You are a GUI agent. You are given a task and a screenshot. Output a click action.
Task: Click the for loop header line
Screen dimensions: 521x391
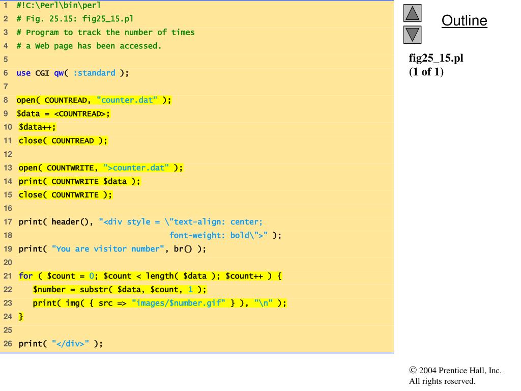click(x=150, y=276)
